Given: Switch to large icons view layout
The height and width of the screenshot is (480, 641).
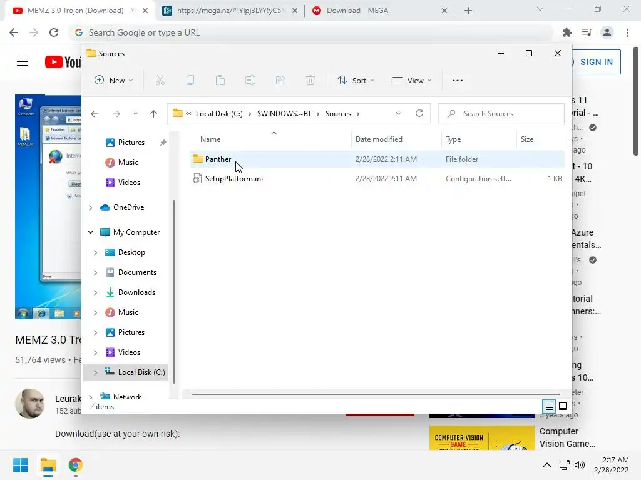Looking at the screenshot, I should [563, 406].
